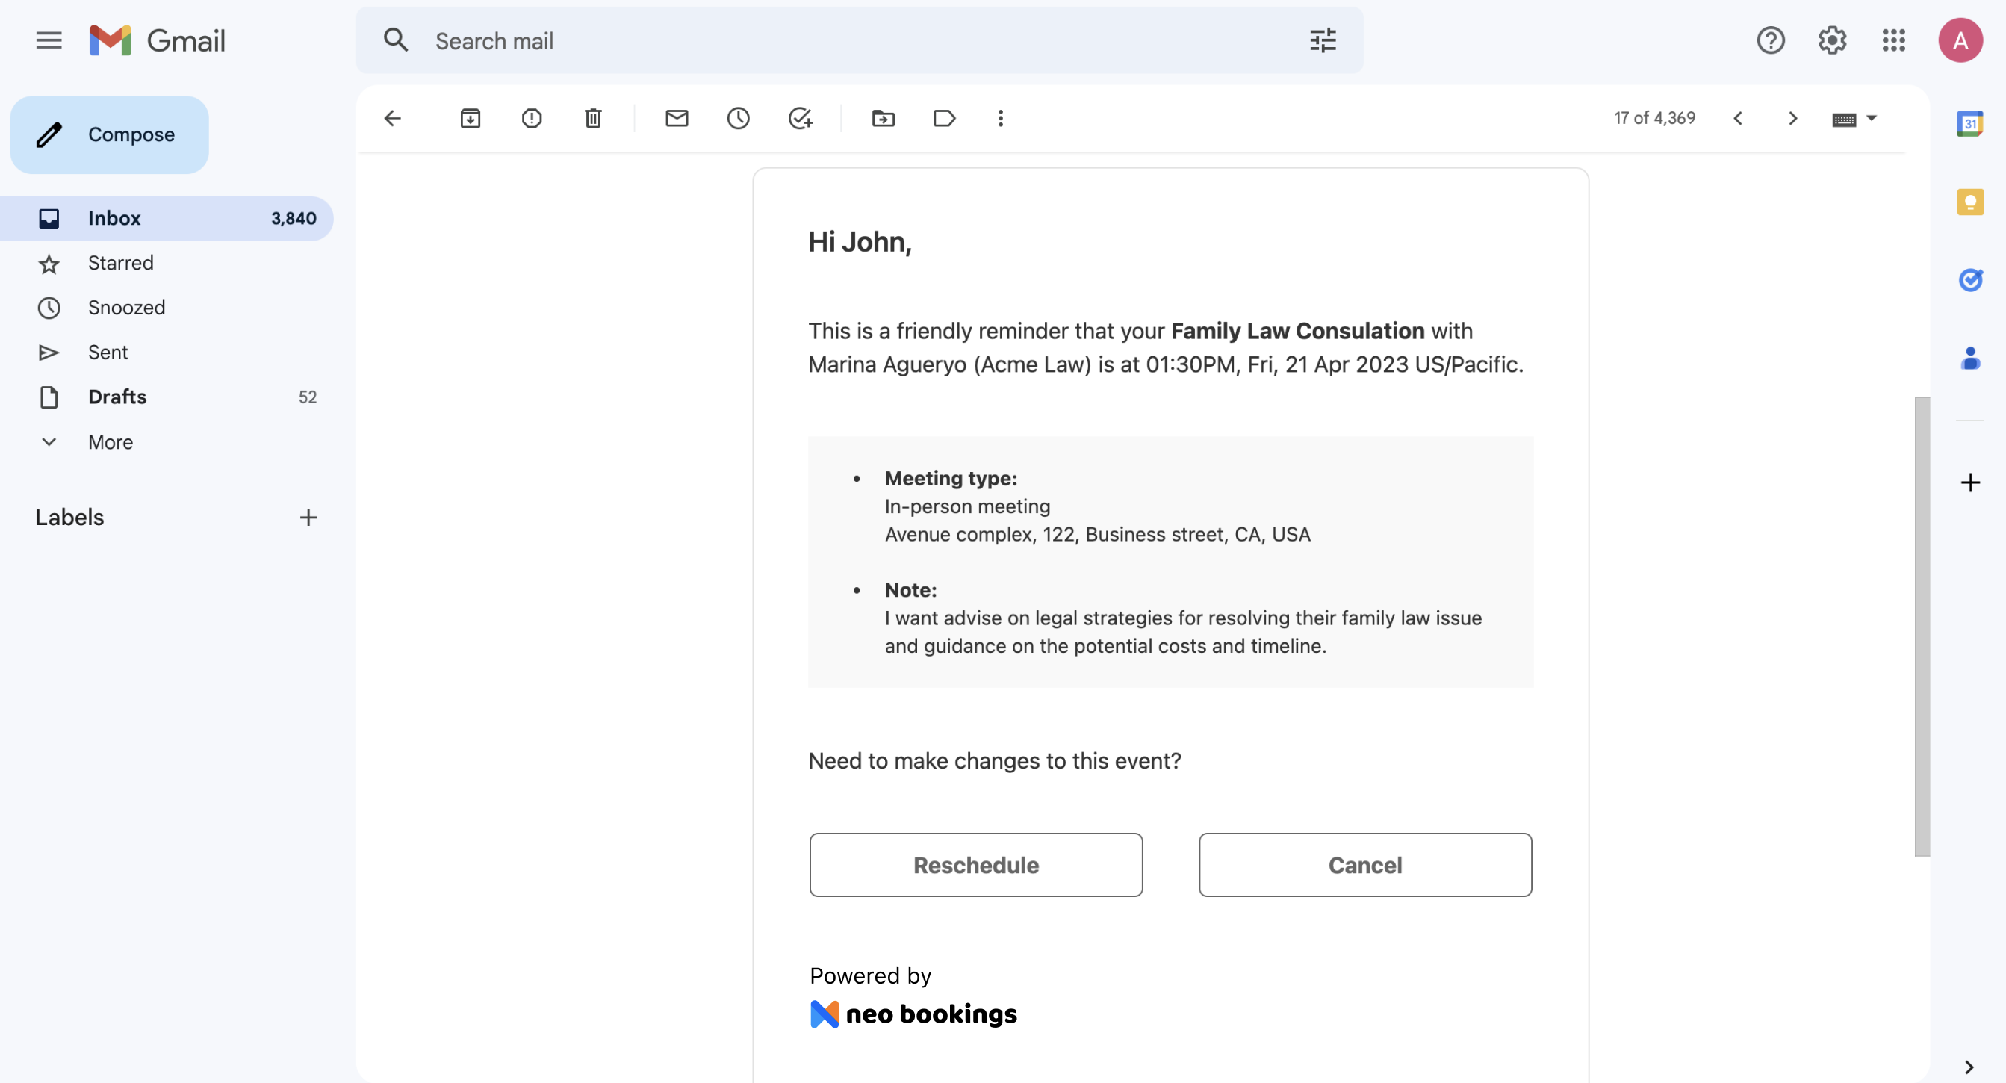Go to older email arrow
2006x1083 pixels.
pyautogui.click(x=1792, y=118)
